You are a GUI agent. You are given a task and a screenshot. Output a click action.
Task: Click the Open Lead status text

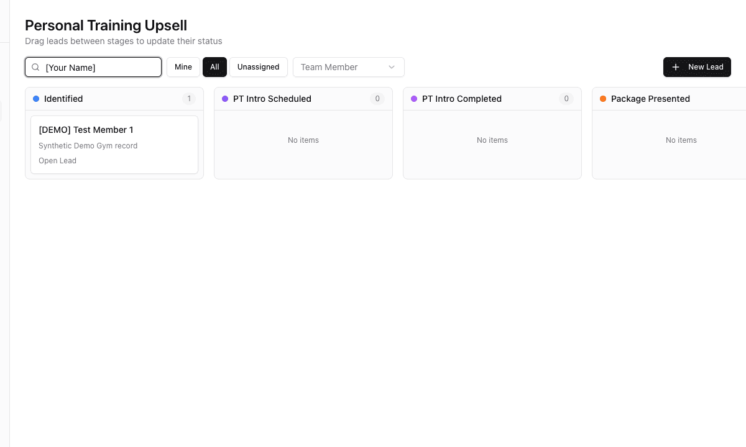click(x=58, y=161)
